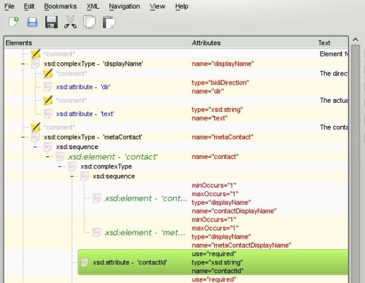The width and height of the screenshot is (365, 283).
Task: Collapse the xsd:sequence node under metaContact
Action: [x=35, y=147]
